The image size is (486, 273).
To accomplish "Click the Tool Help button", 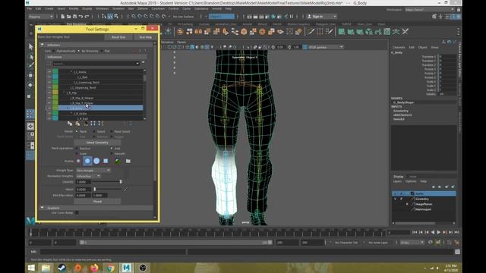I will 145,37.
